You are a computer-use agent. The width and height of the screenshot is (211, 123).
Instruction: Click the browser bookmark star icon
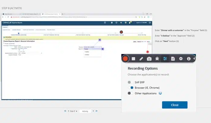pos(136,17)
